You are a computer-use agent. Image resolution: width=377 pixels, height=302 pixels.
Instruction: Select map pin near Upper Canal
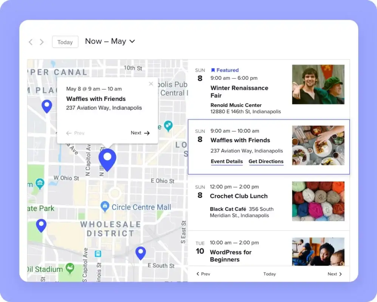point(47,106)
